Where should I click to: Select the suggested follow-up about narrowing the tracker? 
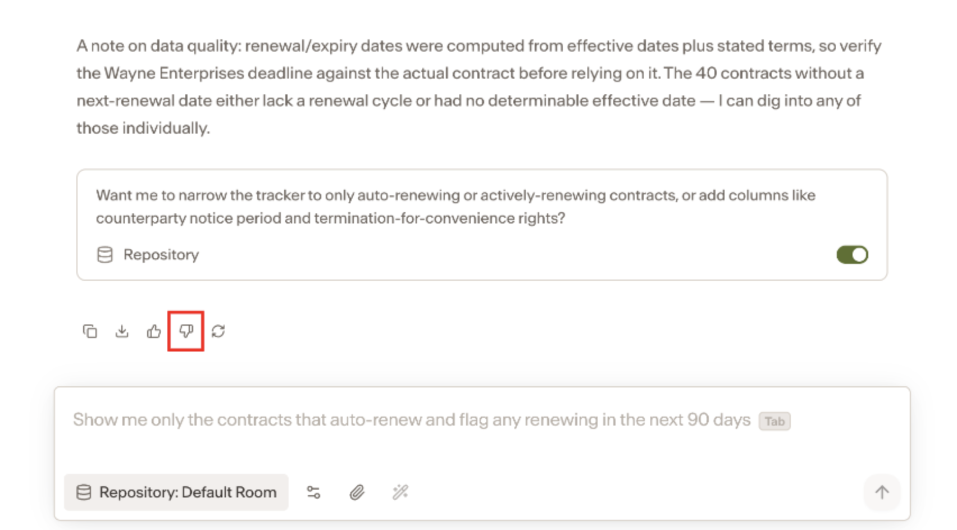[x=455, y=207]
